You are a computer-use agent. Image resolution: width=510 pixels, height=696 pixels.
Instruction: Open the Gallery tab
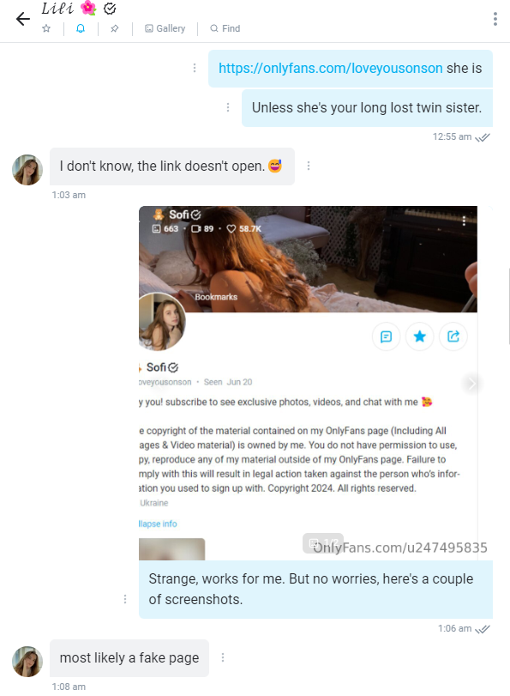click(165, 28)
